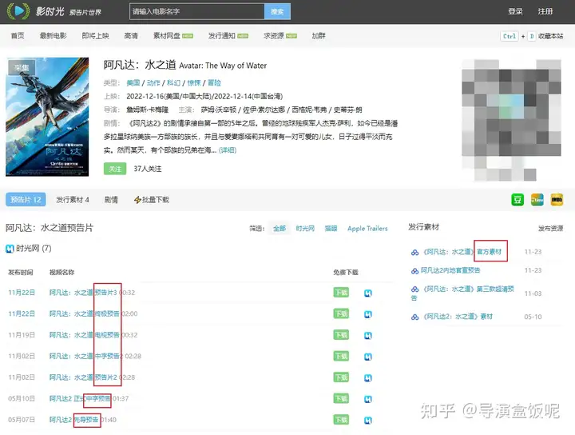575x435 pixels.
Task: Open 加群 in navigation
Action: 319,36
